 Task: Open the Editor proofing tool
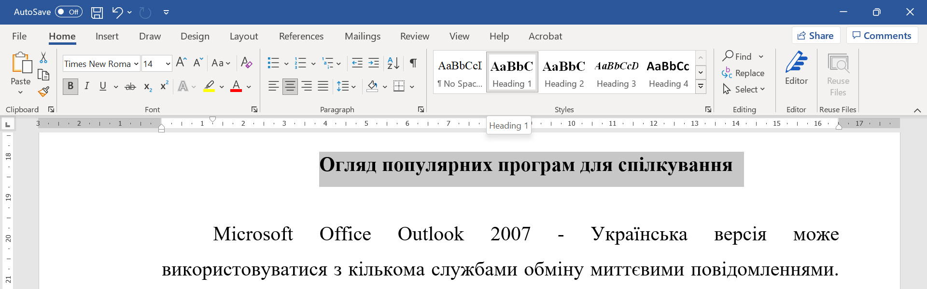(796, 68)
